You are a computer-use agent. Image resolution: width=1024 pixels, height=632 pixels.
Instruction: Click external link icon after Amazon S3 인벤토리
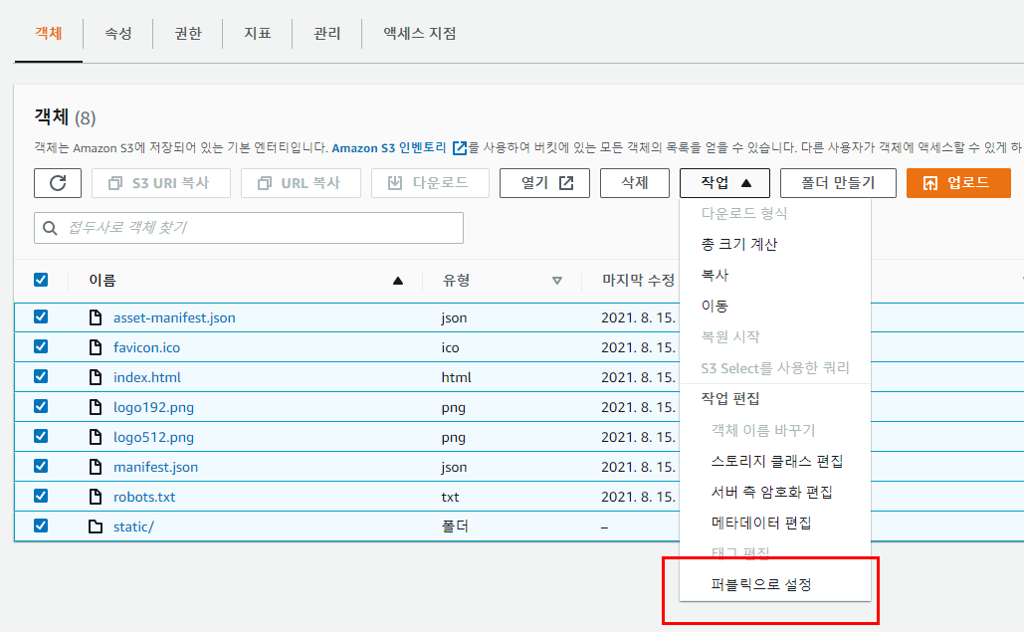pyautogui.click(x=460, y=148)
